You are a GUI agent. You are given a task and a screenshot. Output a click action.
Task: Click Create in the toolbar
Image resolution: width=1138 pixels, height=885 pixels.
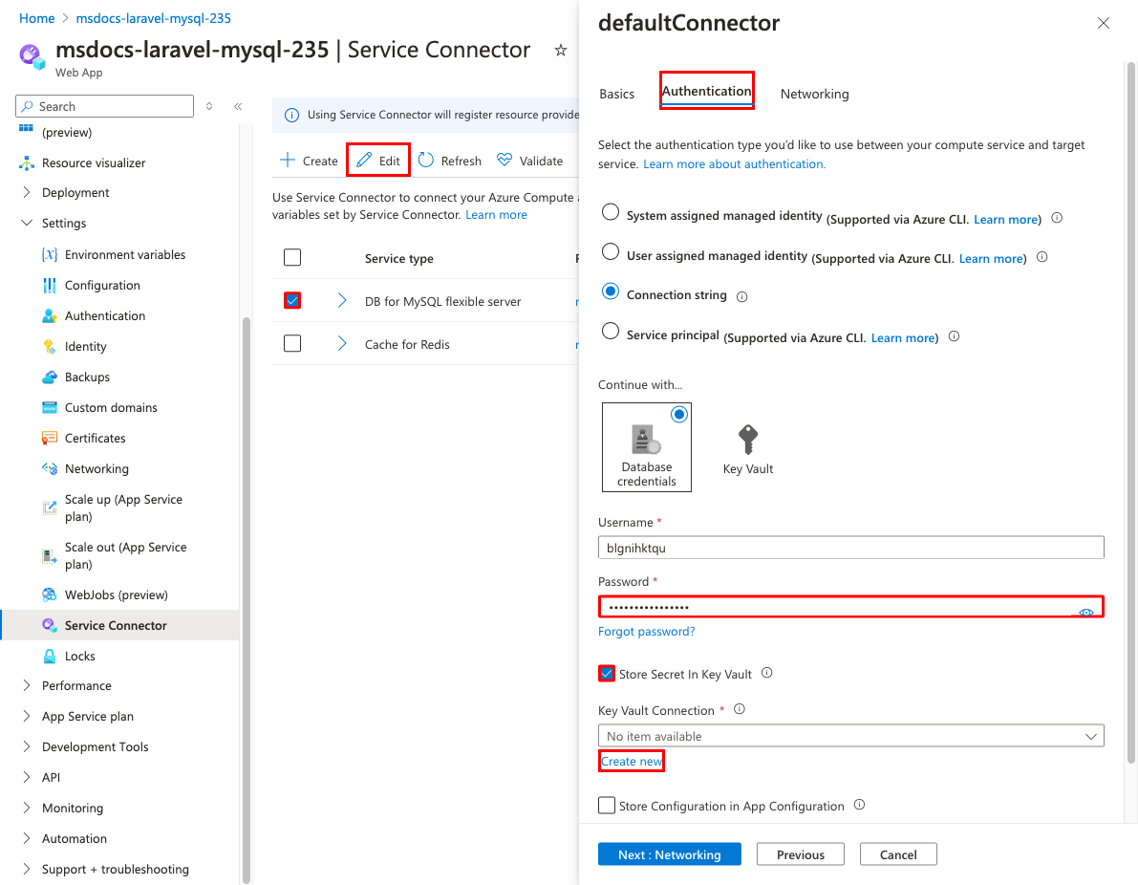(310, 161)
